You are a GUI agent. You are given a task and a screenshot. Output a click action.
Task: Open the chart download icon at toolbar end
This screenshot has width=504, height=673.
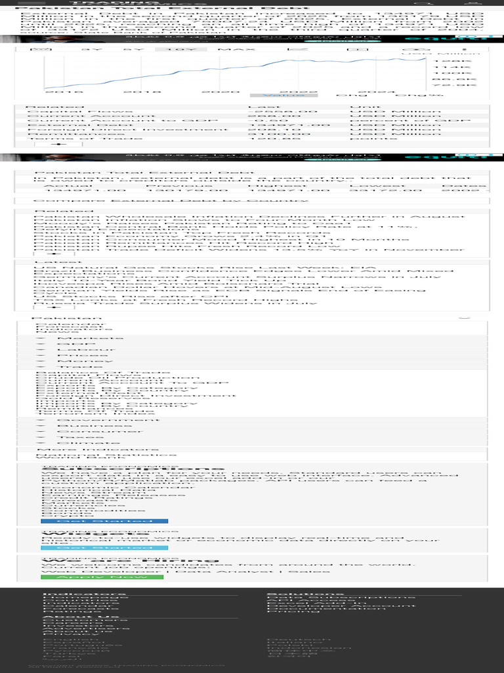[x=464, y=49]
